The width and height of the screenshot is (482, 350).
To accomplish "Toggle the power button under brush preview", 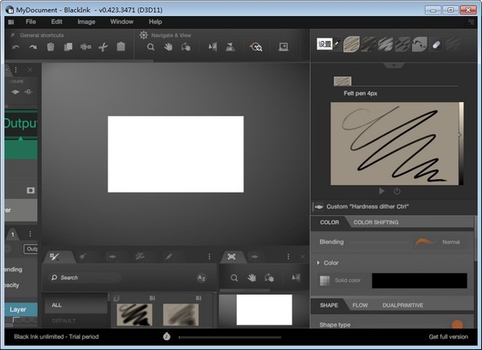I will [397, 191].
